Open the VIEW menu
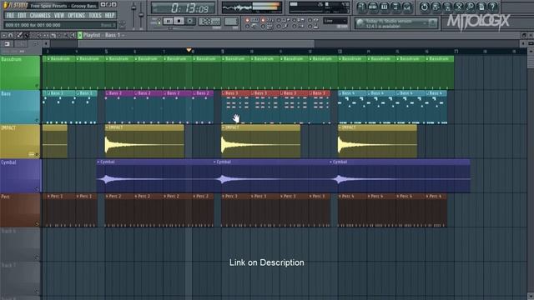 pyautogui.click(x=59, y=15)
